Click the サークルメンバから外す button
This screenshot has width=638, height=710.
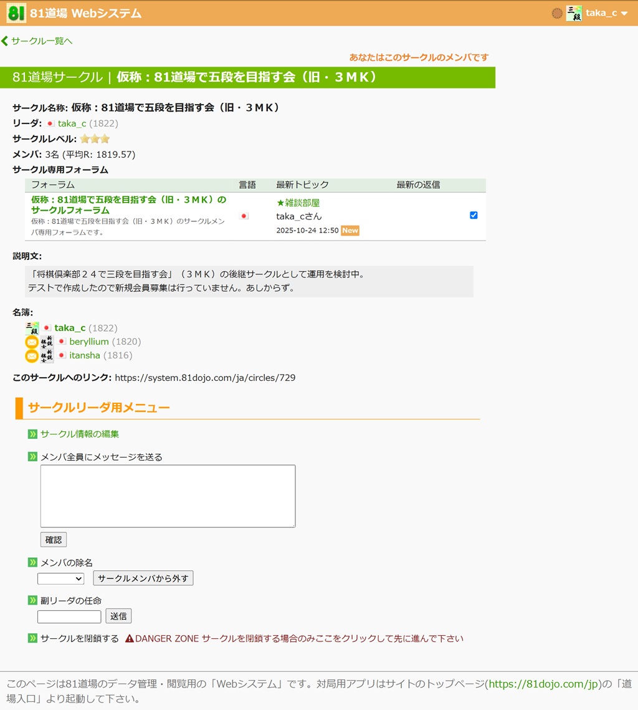coord(143,578)
